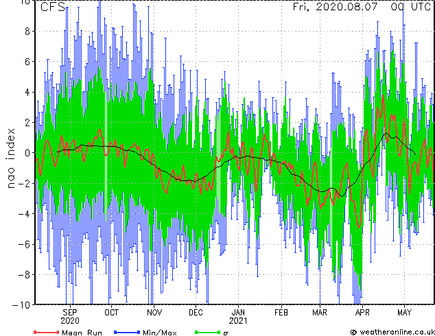
Task: Click the APR axis label
Action: pos(362,313)
